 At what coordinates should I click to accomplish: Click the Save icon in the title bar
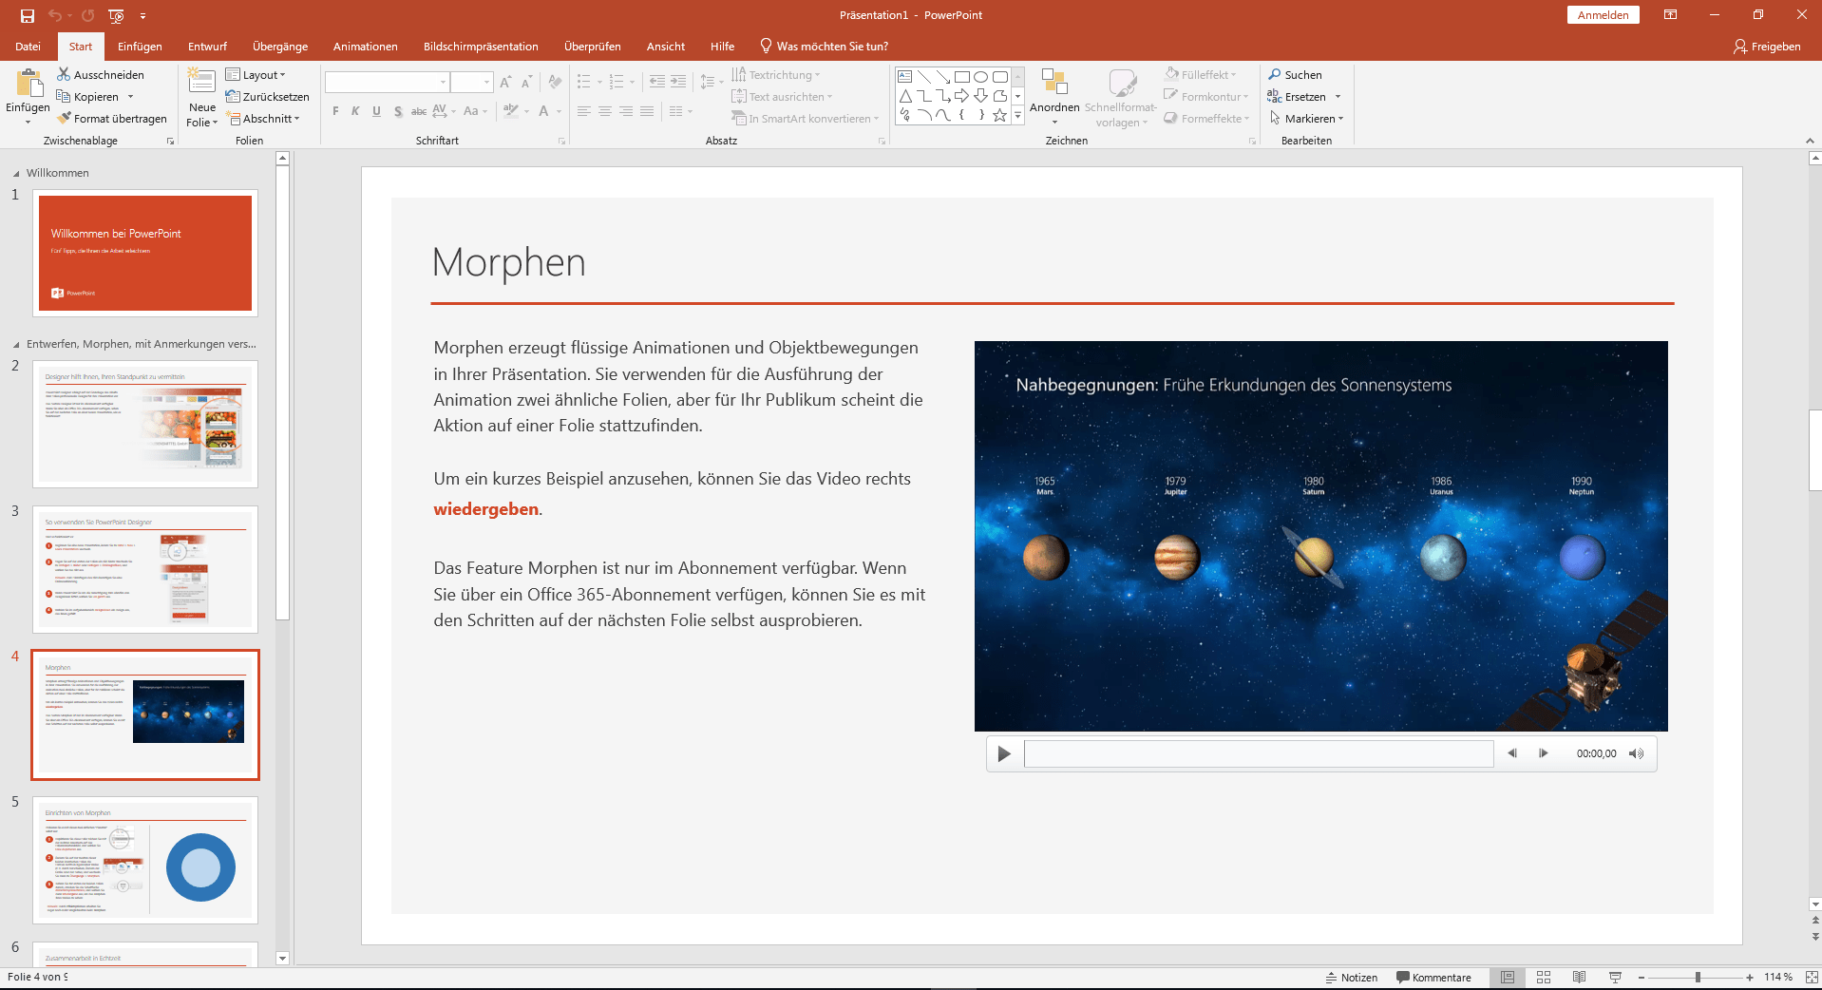28,15
